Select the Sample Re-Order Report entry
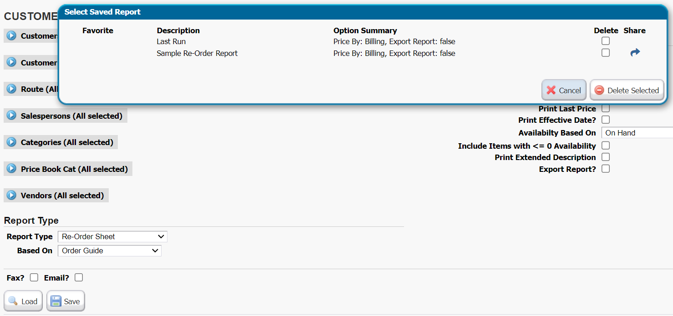This screenshot has width=673, height=316. click(197, 53)
